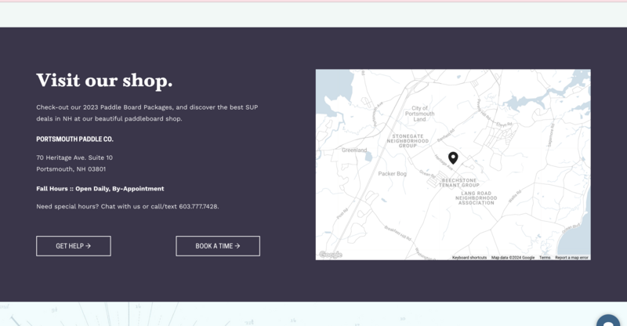
Task: Click City of Portsmouth Land label
Action: point(420,113)
